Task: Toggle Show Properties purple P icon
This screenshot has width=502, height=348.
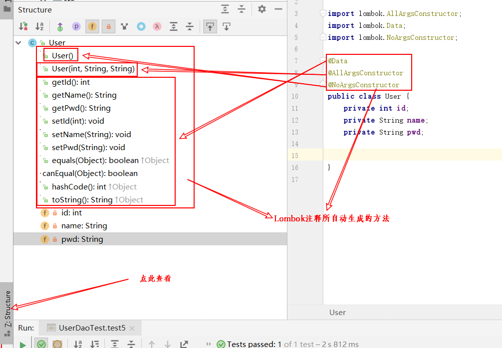Action: pos(76,26)
